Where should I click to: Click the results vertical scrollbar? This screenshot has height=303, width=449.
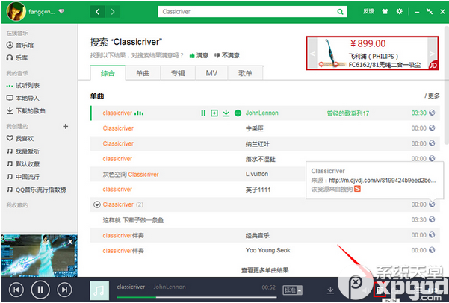[x=447, y=84]
